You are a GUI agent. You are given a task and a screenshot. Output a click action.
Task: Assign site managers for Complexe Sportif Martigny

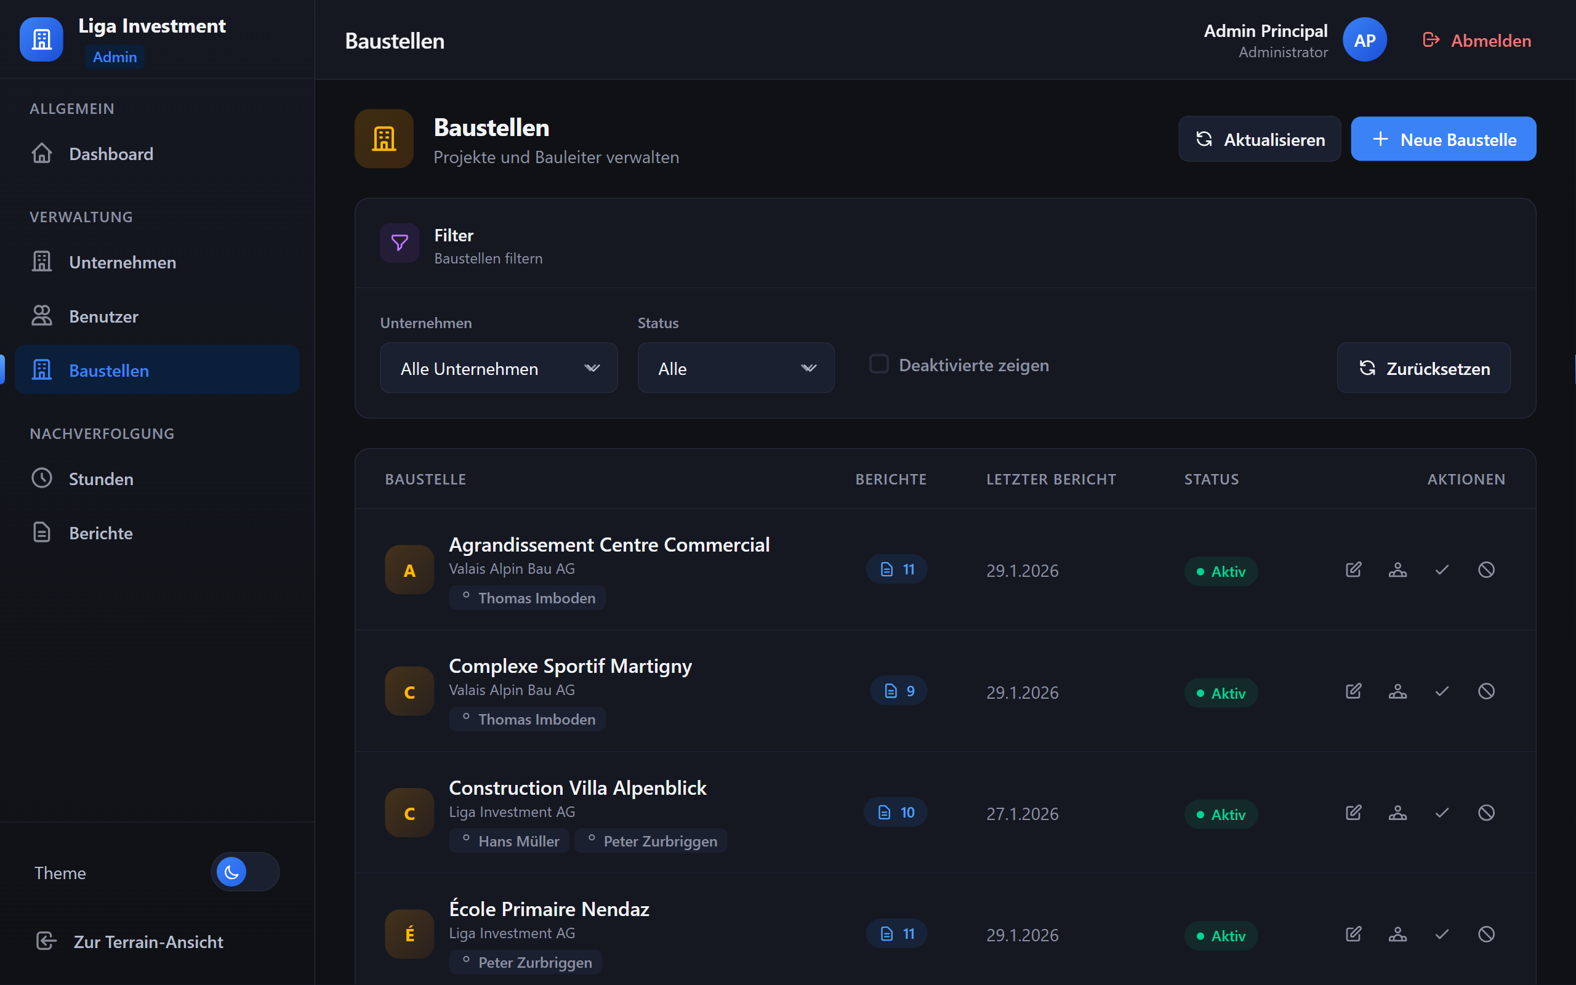(1397, 691)
